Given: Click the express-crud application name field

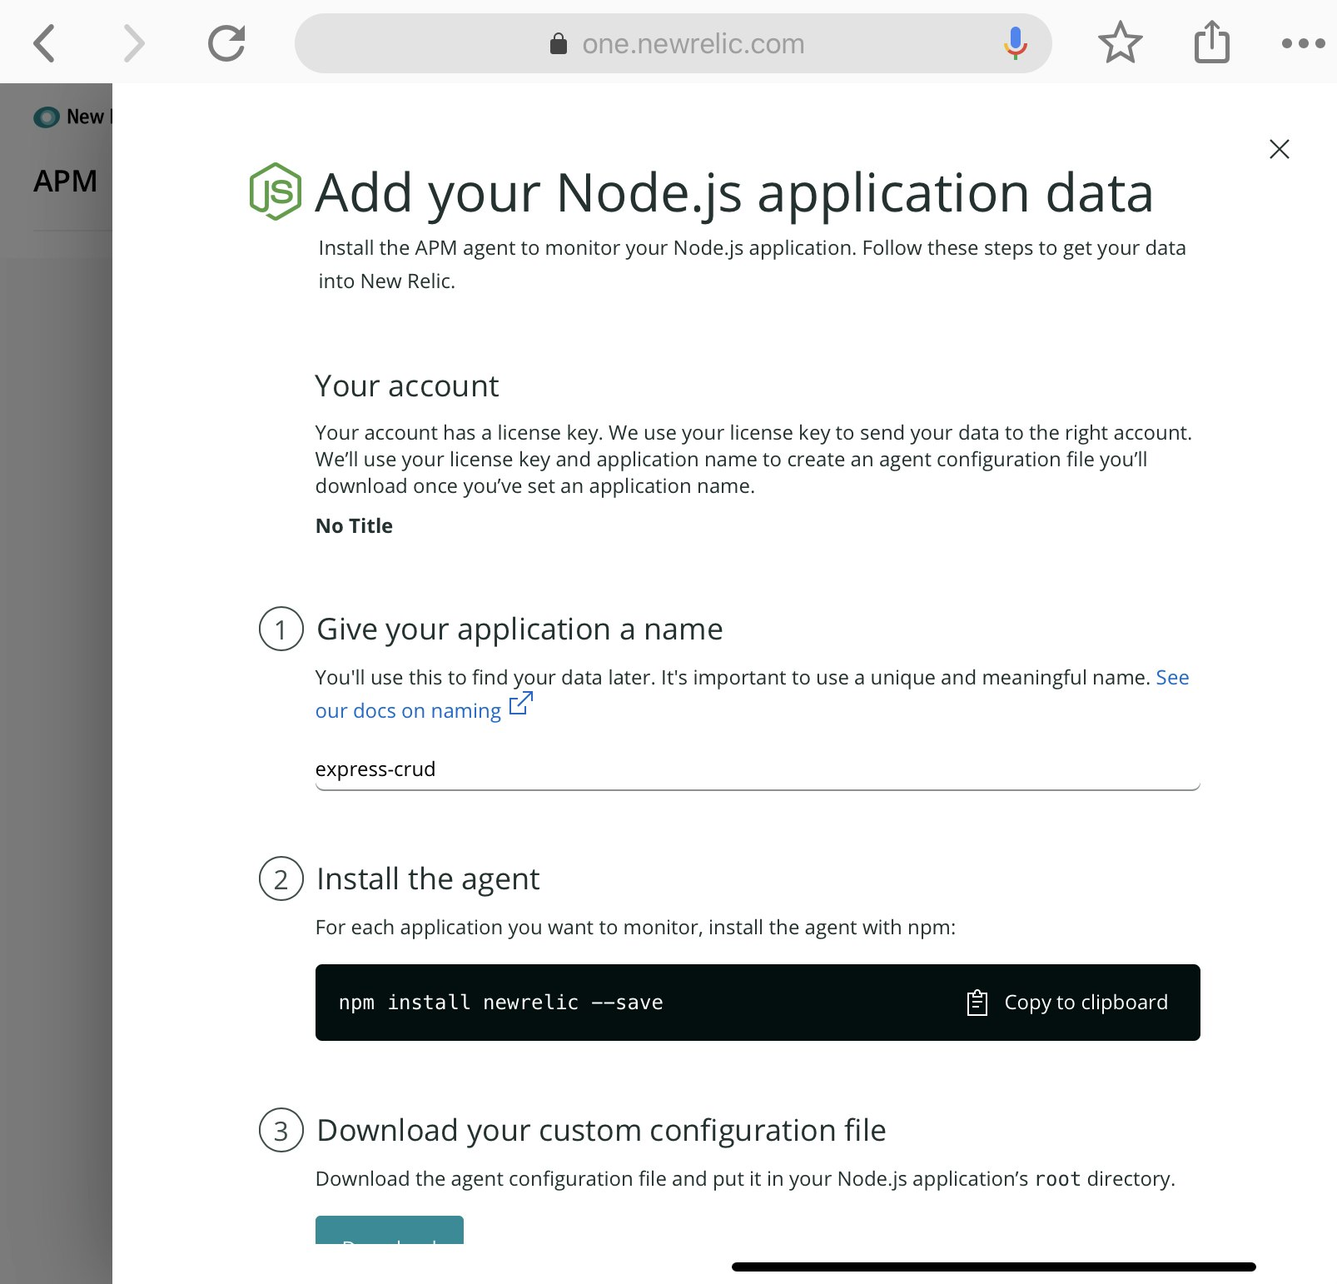Looking at the screenshot, I should pyautogui.click(x=757, y=770).
